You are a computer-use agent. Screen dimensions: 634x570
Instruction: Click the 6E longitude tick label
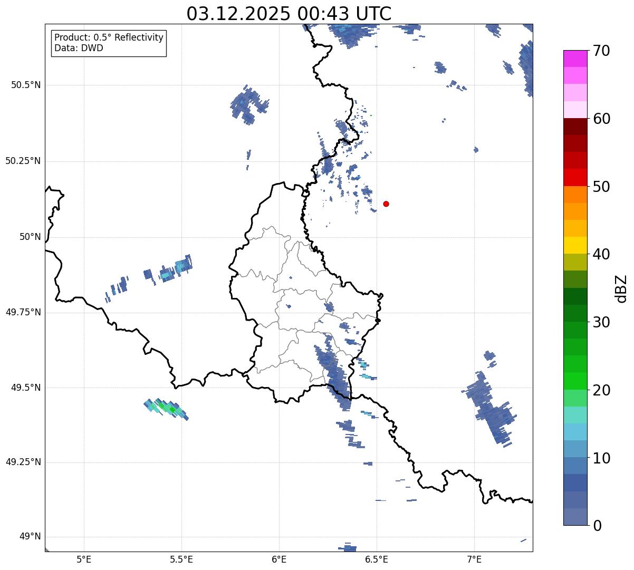point(279,559)
